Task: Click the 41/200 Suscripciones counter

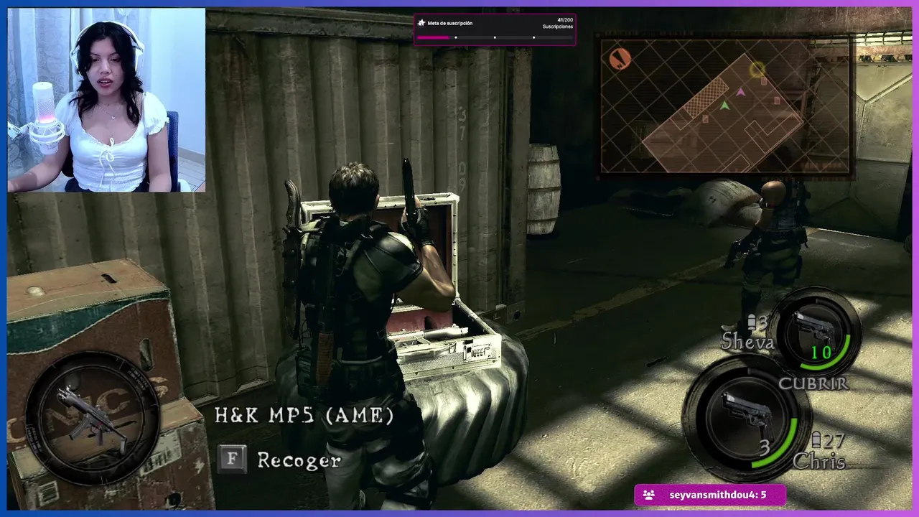Action: (x=558, y=23)
